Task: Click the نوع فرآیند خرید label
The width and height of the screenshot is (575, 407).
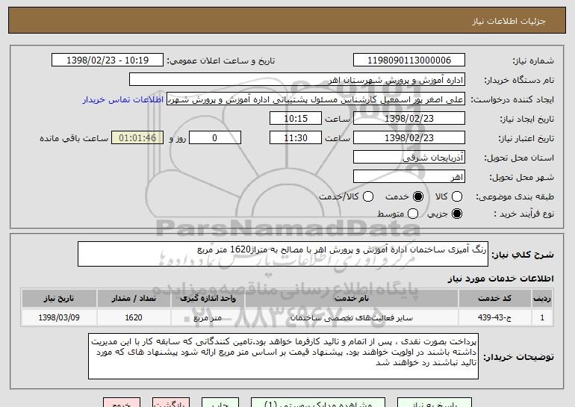Action: 523,214
